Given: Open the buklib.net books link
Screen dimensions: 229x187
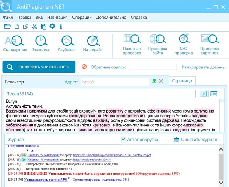Looking at the screenshot, I should point(92,160).
